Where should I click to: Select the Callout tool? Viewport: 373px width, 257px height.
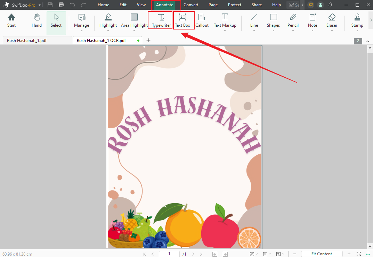click(202, 21)
